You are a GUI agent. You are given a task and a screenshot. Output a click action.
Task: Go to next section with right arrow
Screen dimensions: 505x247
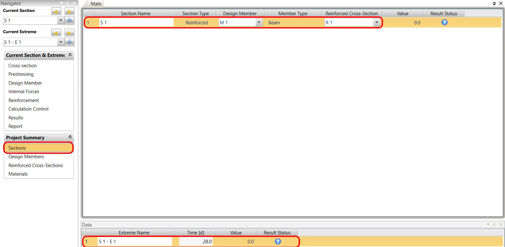69,12
